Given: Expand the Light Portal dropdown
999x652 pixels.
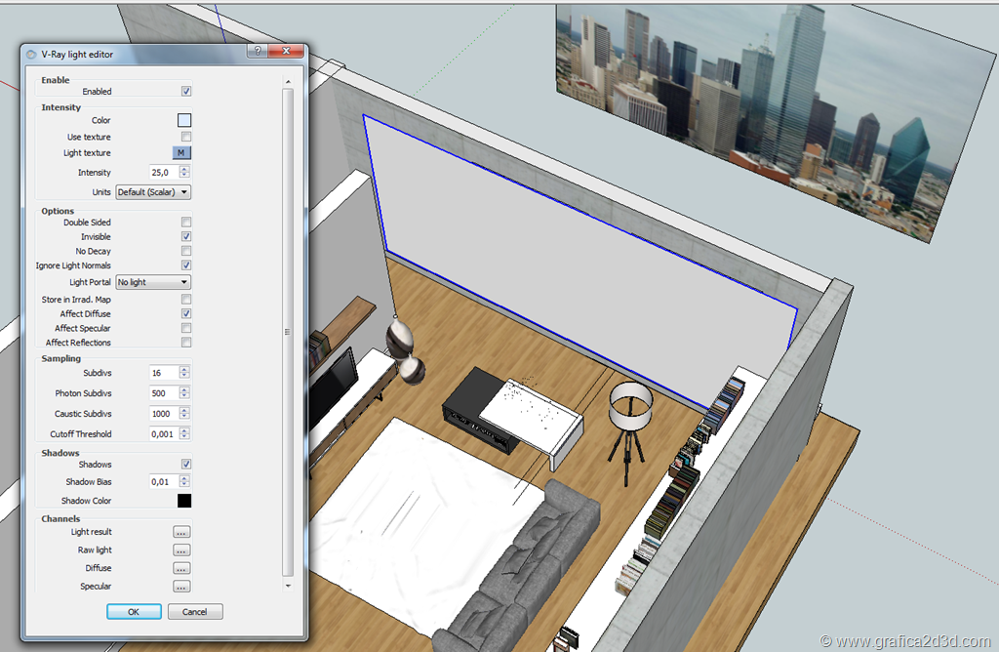Looking at the screenshot, I should [153, 282].
